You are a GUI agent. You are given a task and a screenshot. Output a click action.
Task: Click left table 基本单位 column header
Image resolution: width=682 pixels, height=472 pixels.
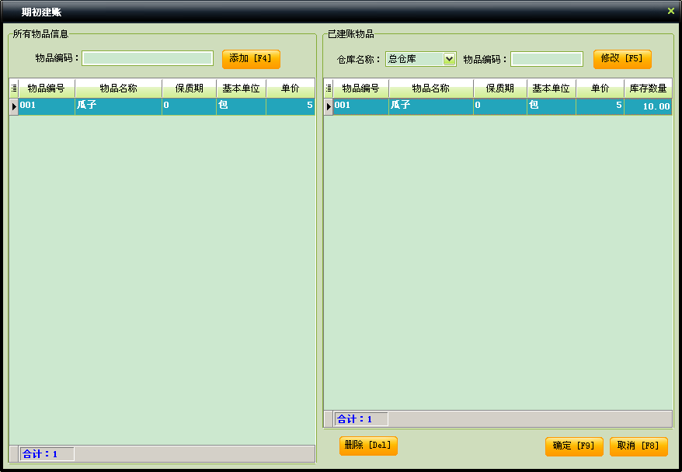click(x=241, y=88)
